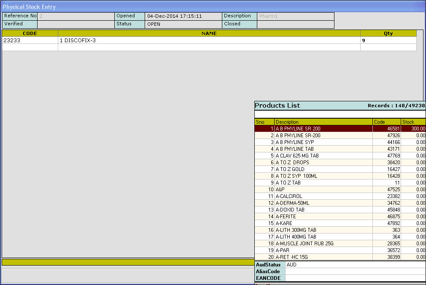Click stock value 300.00
This screenshot has height=285, width=426.
pyautogui.click(x=413, y=129)
